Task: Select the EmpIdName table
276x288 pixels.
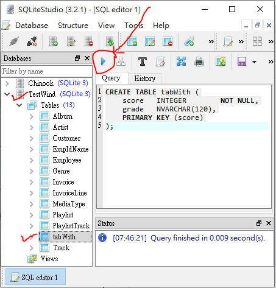Action: click(71, 149)
